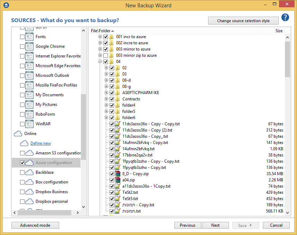Click the zip archive icon of 8_D - Copy.zip
Viewport: 297px width, 235px height.
click(x=117, y=174)
